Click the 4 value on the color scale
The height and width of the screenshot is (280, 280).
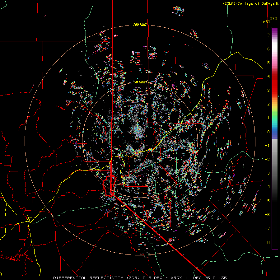pos(268,77)
